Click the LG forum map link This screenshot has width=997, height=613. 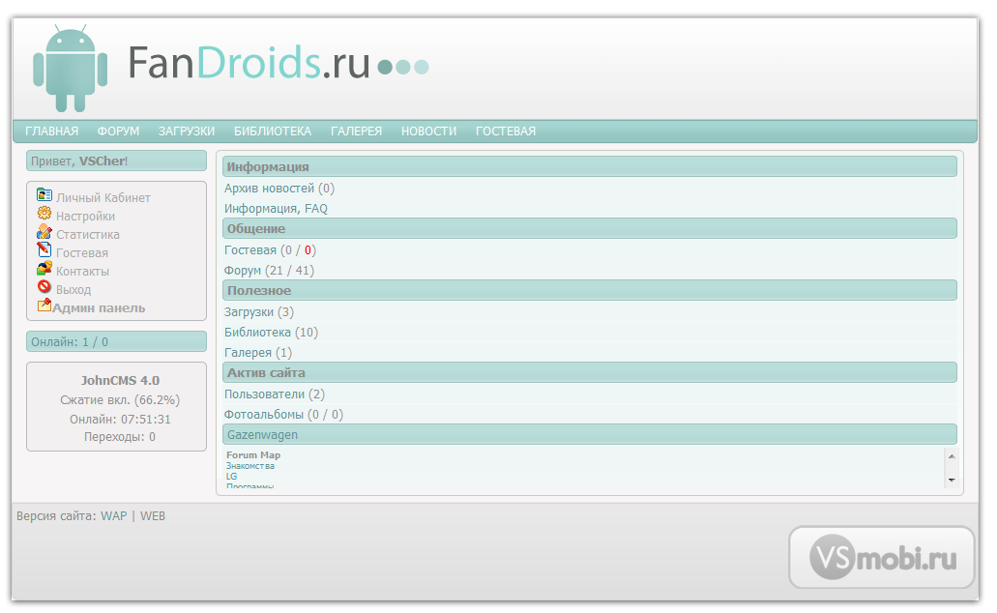pos(231,477)
